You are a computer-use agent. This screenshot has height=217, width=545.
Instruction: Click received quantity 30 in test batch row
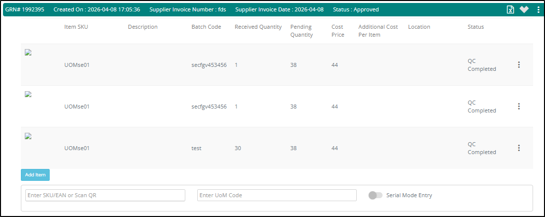[x=238, y=148]
